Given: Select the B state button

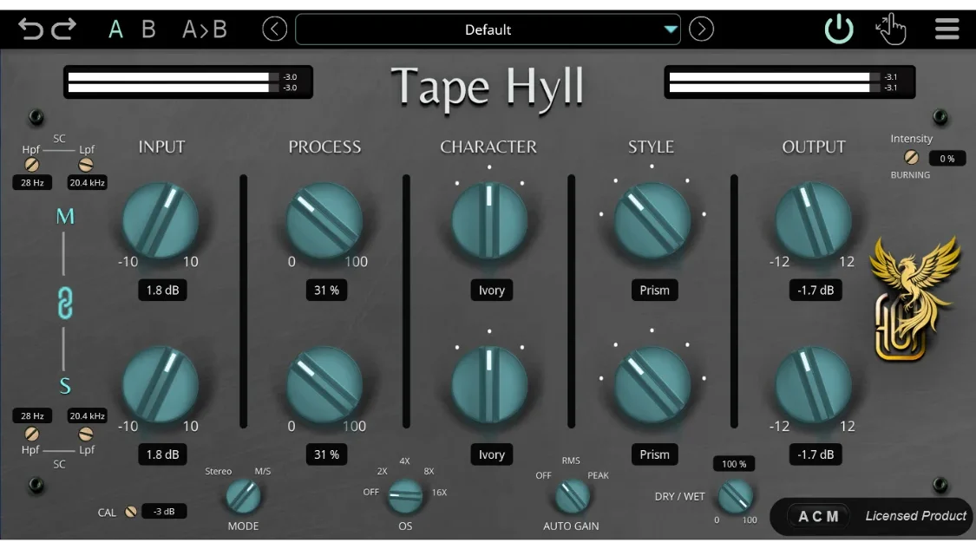Looking at the screenshot, I should 147,28.
